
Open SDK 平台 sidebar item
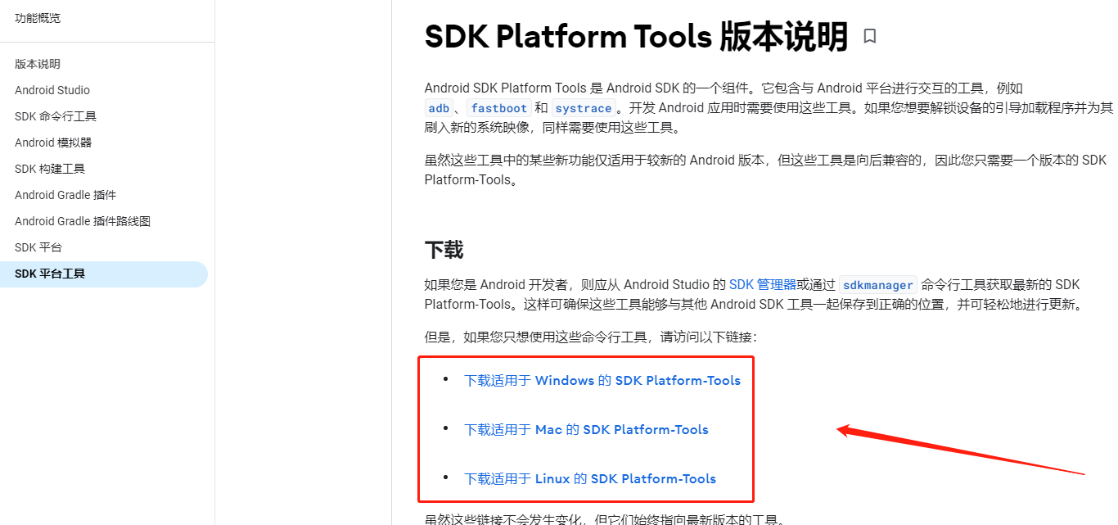click(38, 247)
